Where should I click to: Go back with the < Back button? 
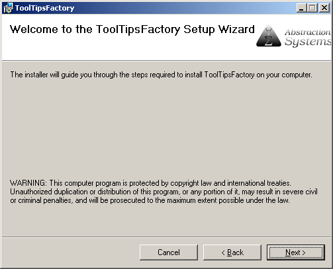pyautogui.click(x=232, y=252)
